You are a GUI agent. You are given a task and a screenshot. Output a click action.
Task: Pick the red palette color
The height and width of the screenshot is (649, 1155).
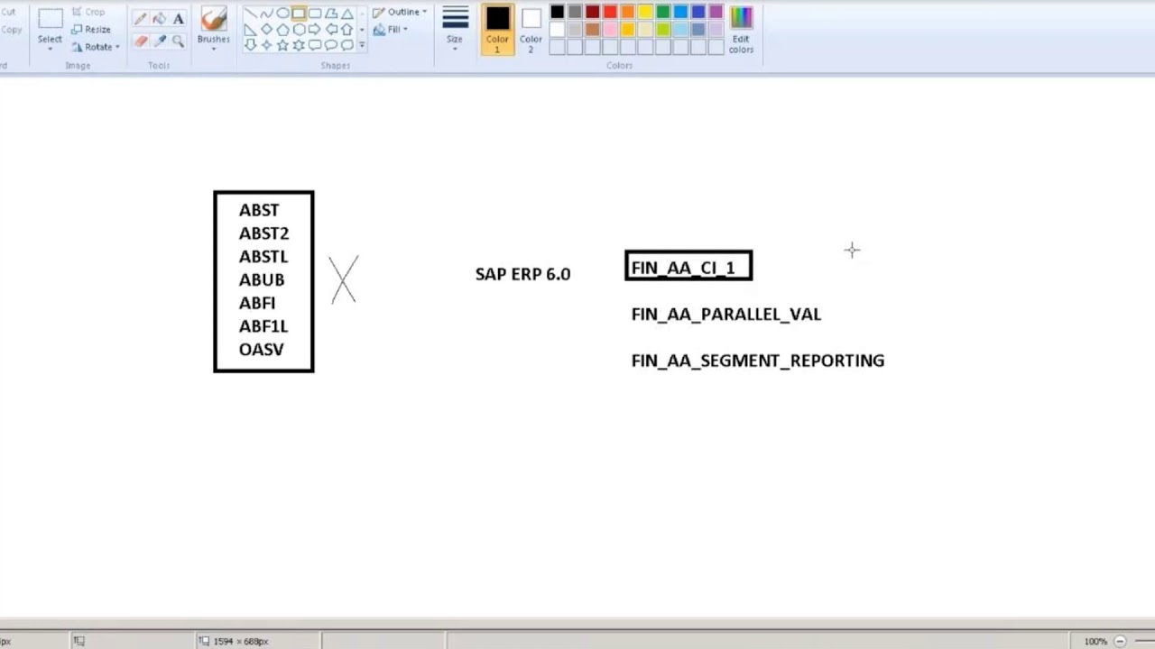(610, 13)
